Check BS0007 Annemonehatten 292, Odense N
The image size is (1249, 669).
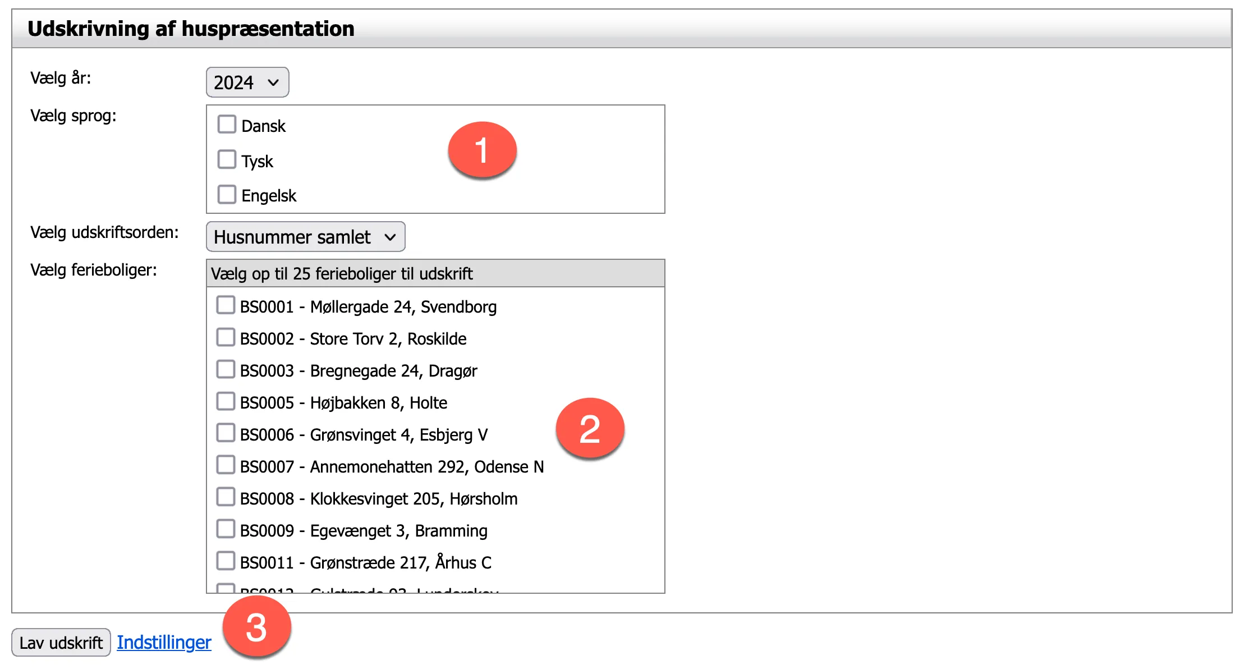click(226, 465)
